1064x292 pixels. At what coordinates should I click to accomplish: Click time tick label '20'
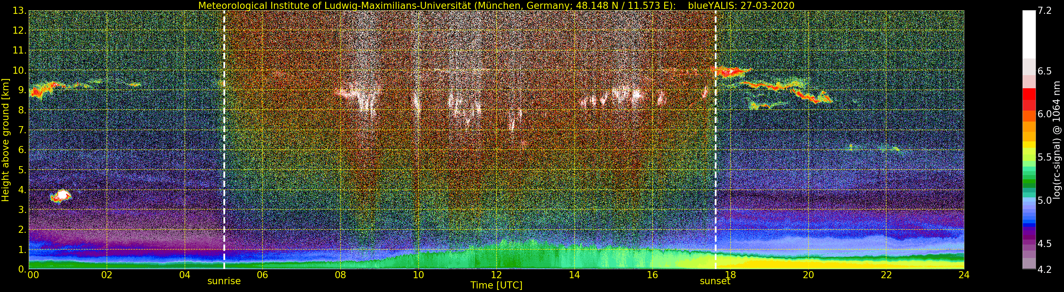[808, 275]
